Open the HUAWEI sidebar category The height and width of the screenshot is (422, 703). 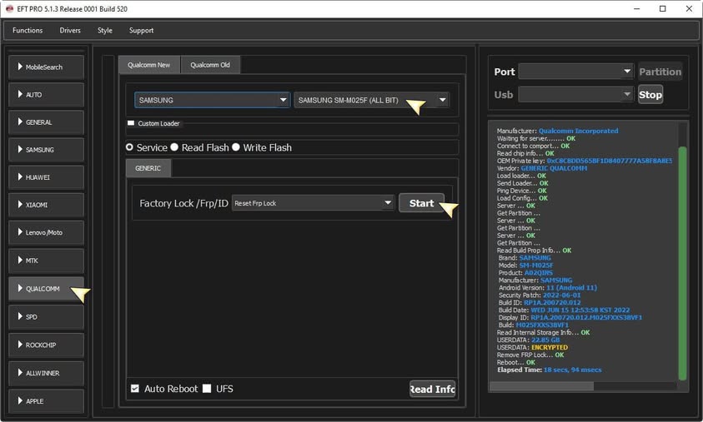[x=46, y=177]
